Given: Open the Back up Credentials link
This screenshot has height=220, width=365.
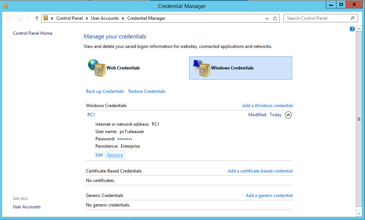Looking at the screenshot, I should pyautogui.click(x=105, y=91).
